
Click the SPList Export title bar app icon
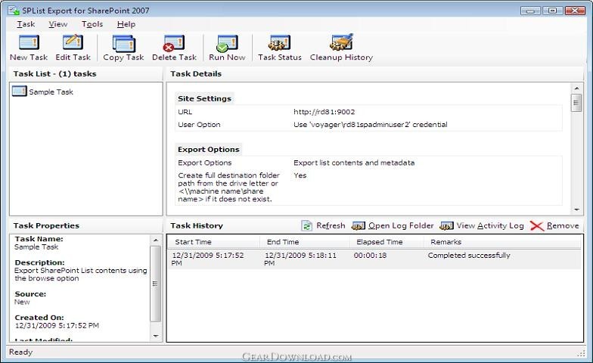[14, 11]
